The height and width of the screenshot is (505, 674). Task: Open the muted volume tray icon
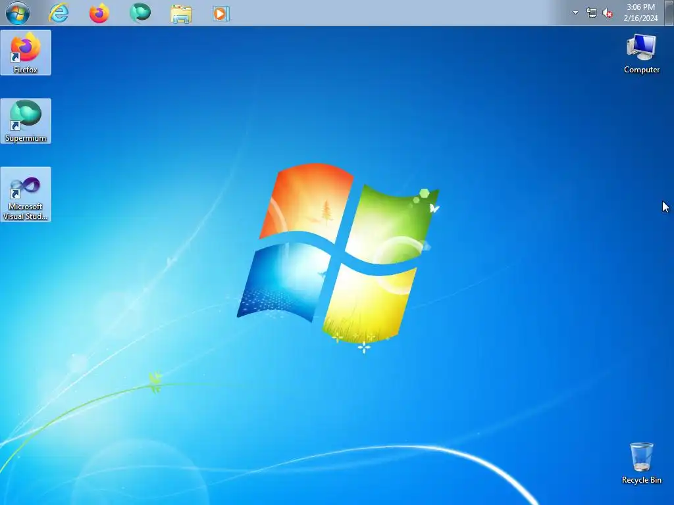tap(608, 13)
